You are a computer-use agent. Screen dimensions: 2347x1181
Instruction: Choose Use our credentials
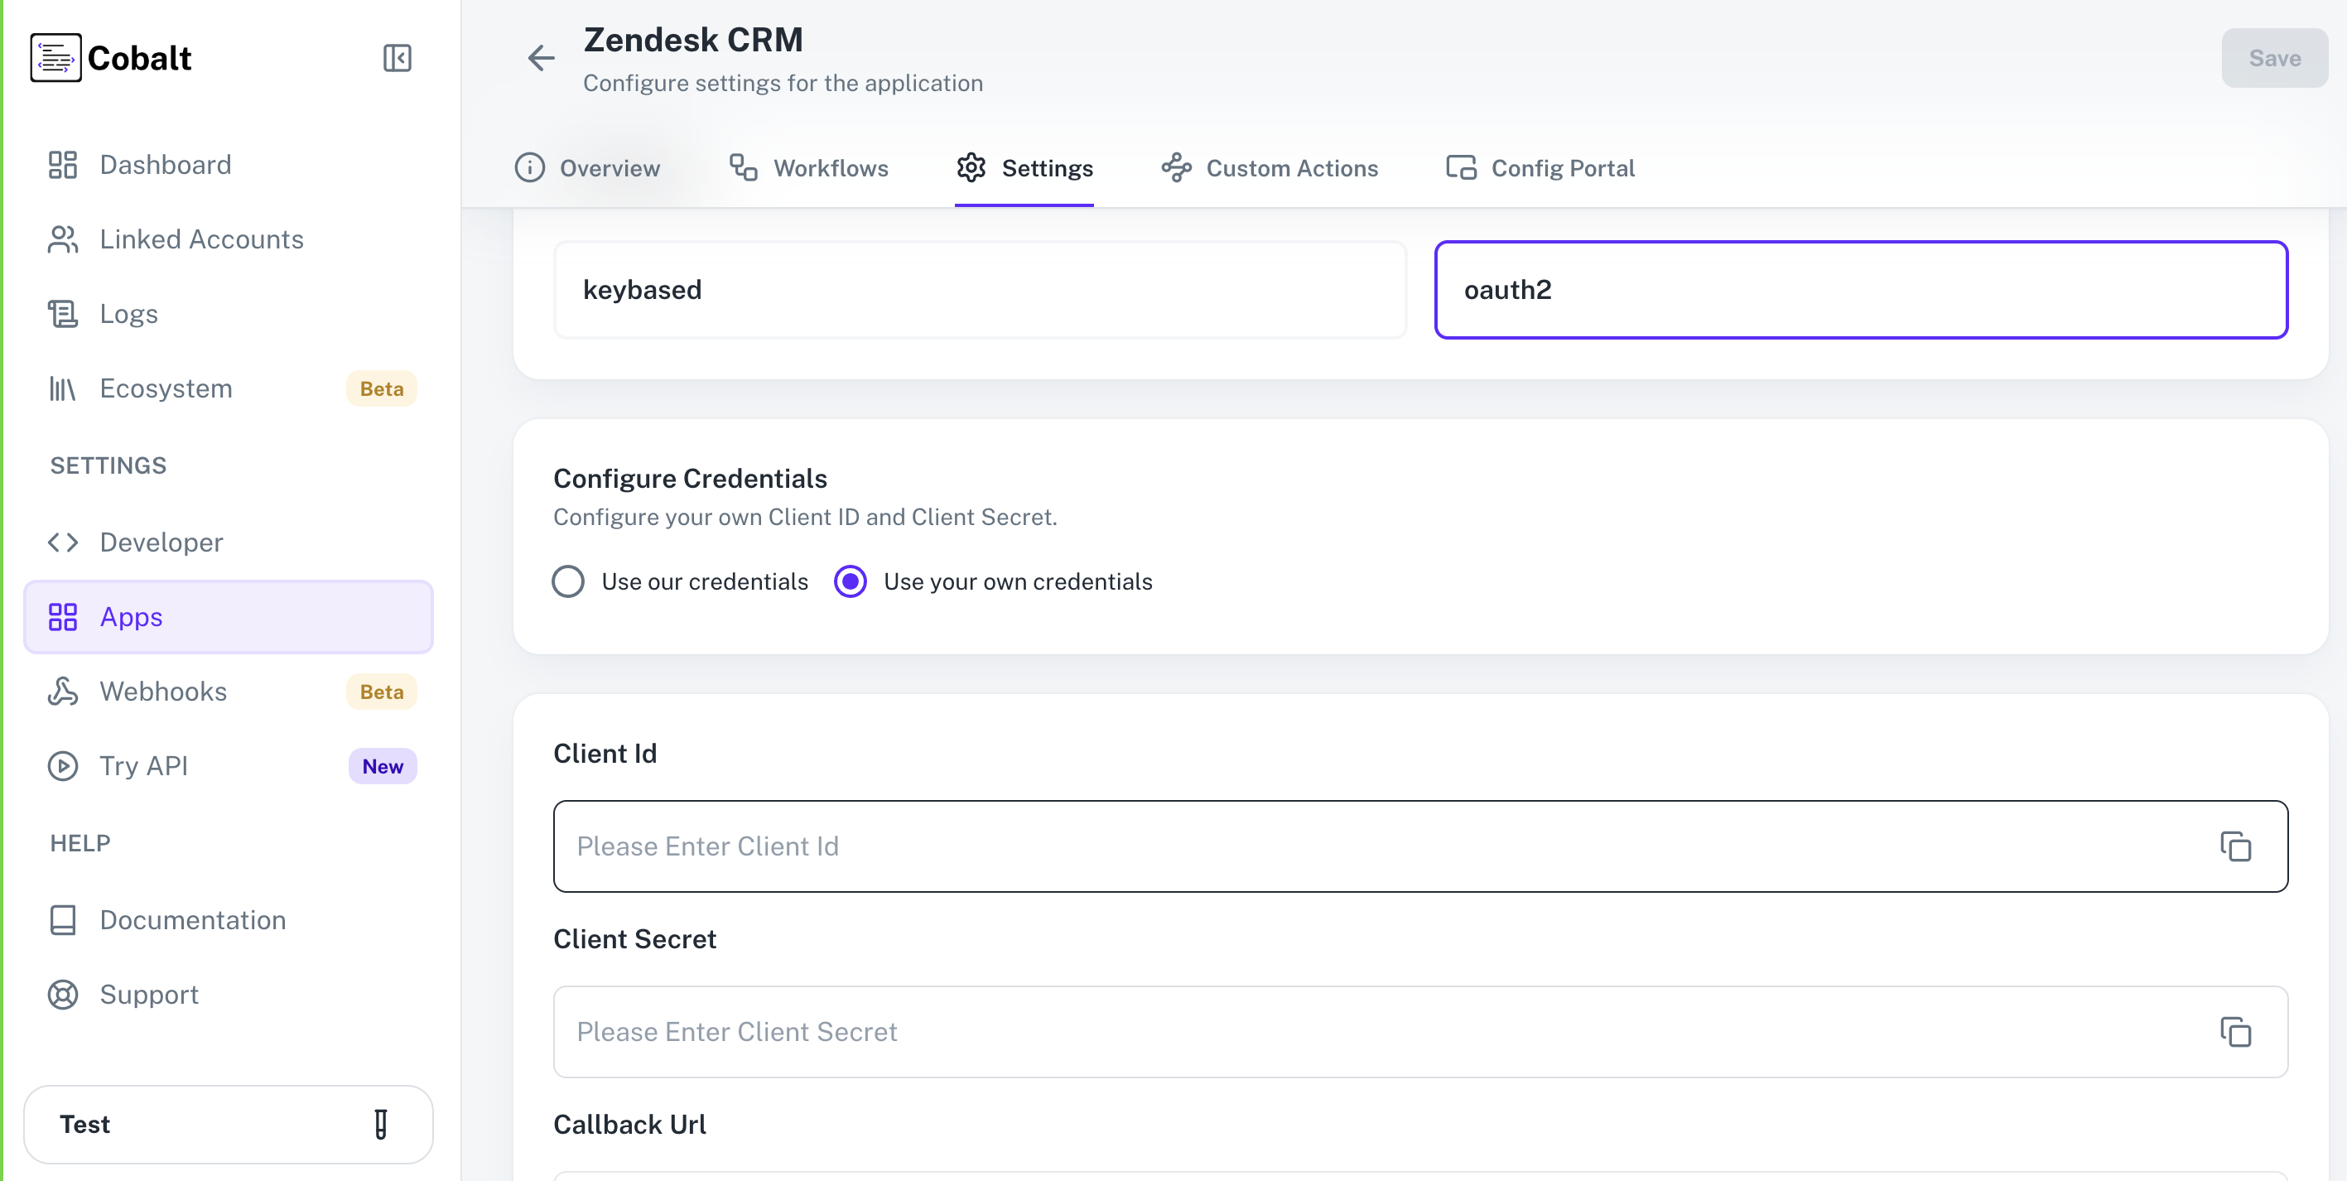[567, 581]
